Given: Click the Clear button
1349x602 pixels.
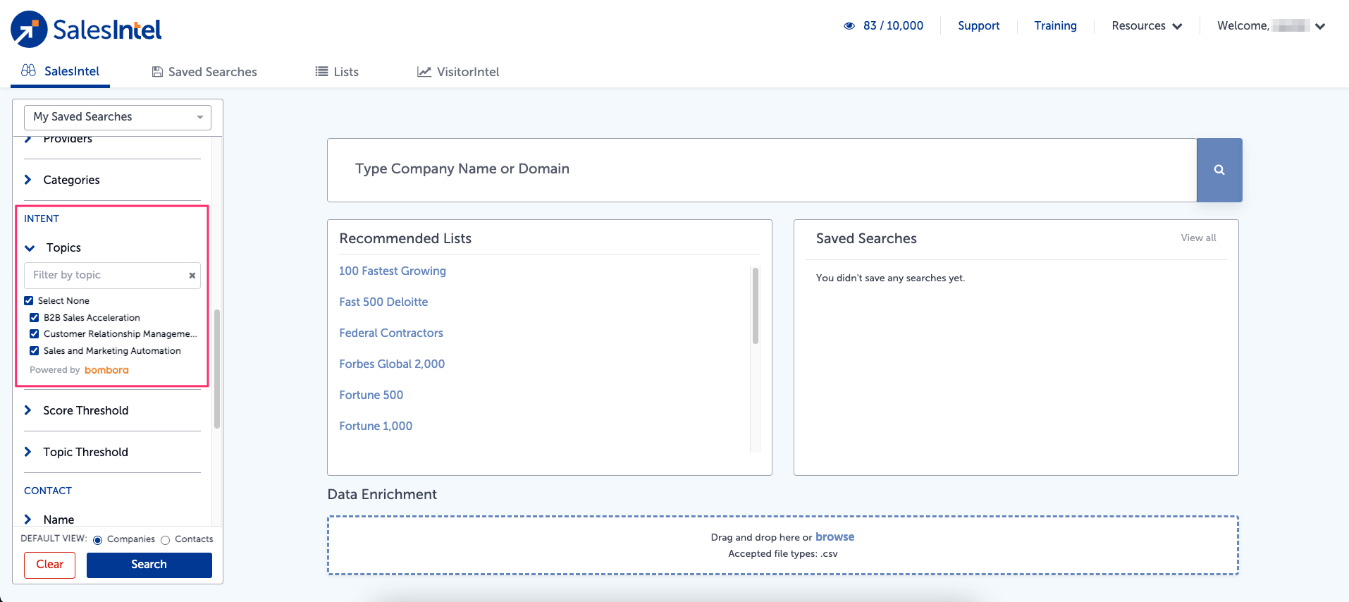Looking at the screenshot, I should (x=50, y=565).
